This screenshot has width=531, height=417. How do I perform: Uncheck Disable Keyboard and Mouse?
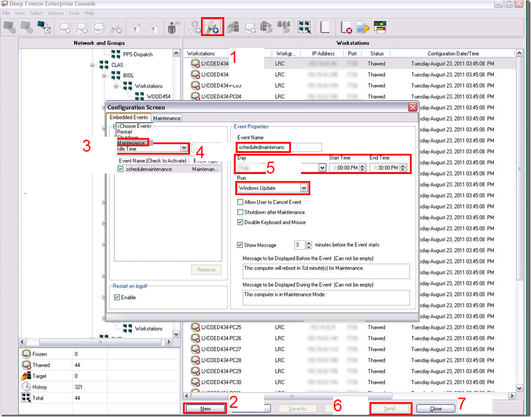coord(240,222)
